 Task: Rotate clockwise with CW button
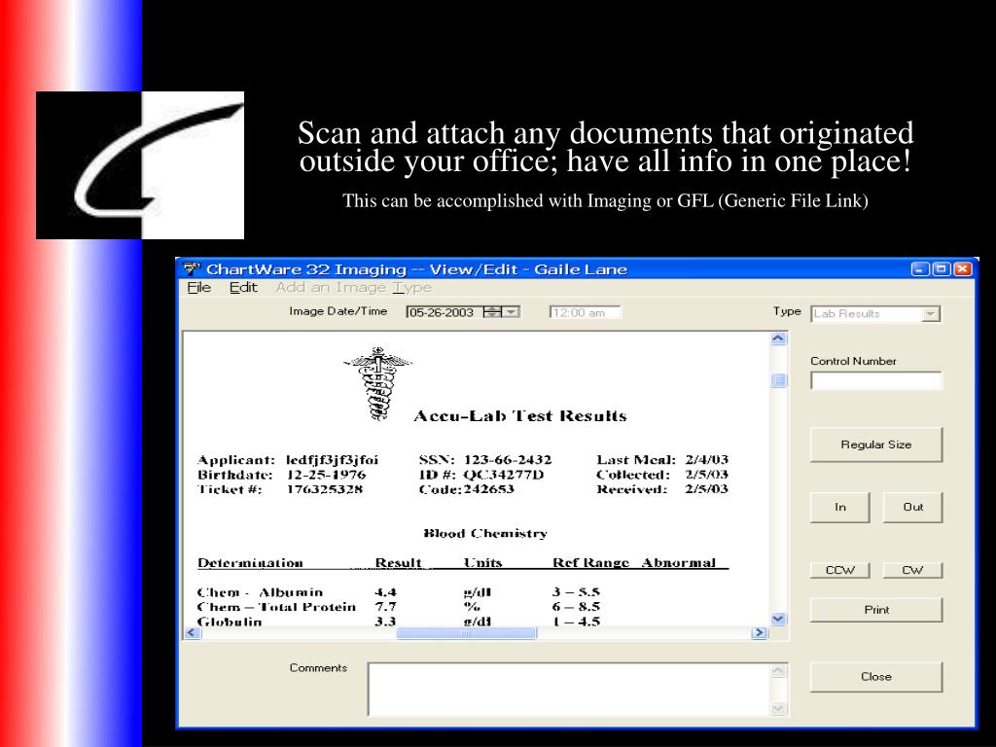pos(912,570)
